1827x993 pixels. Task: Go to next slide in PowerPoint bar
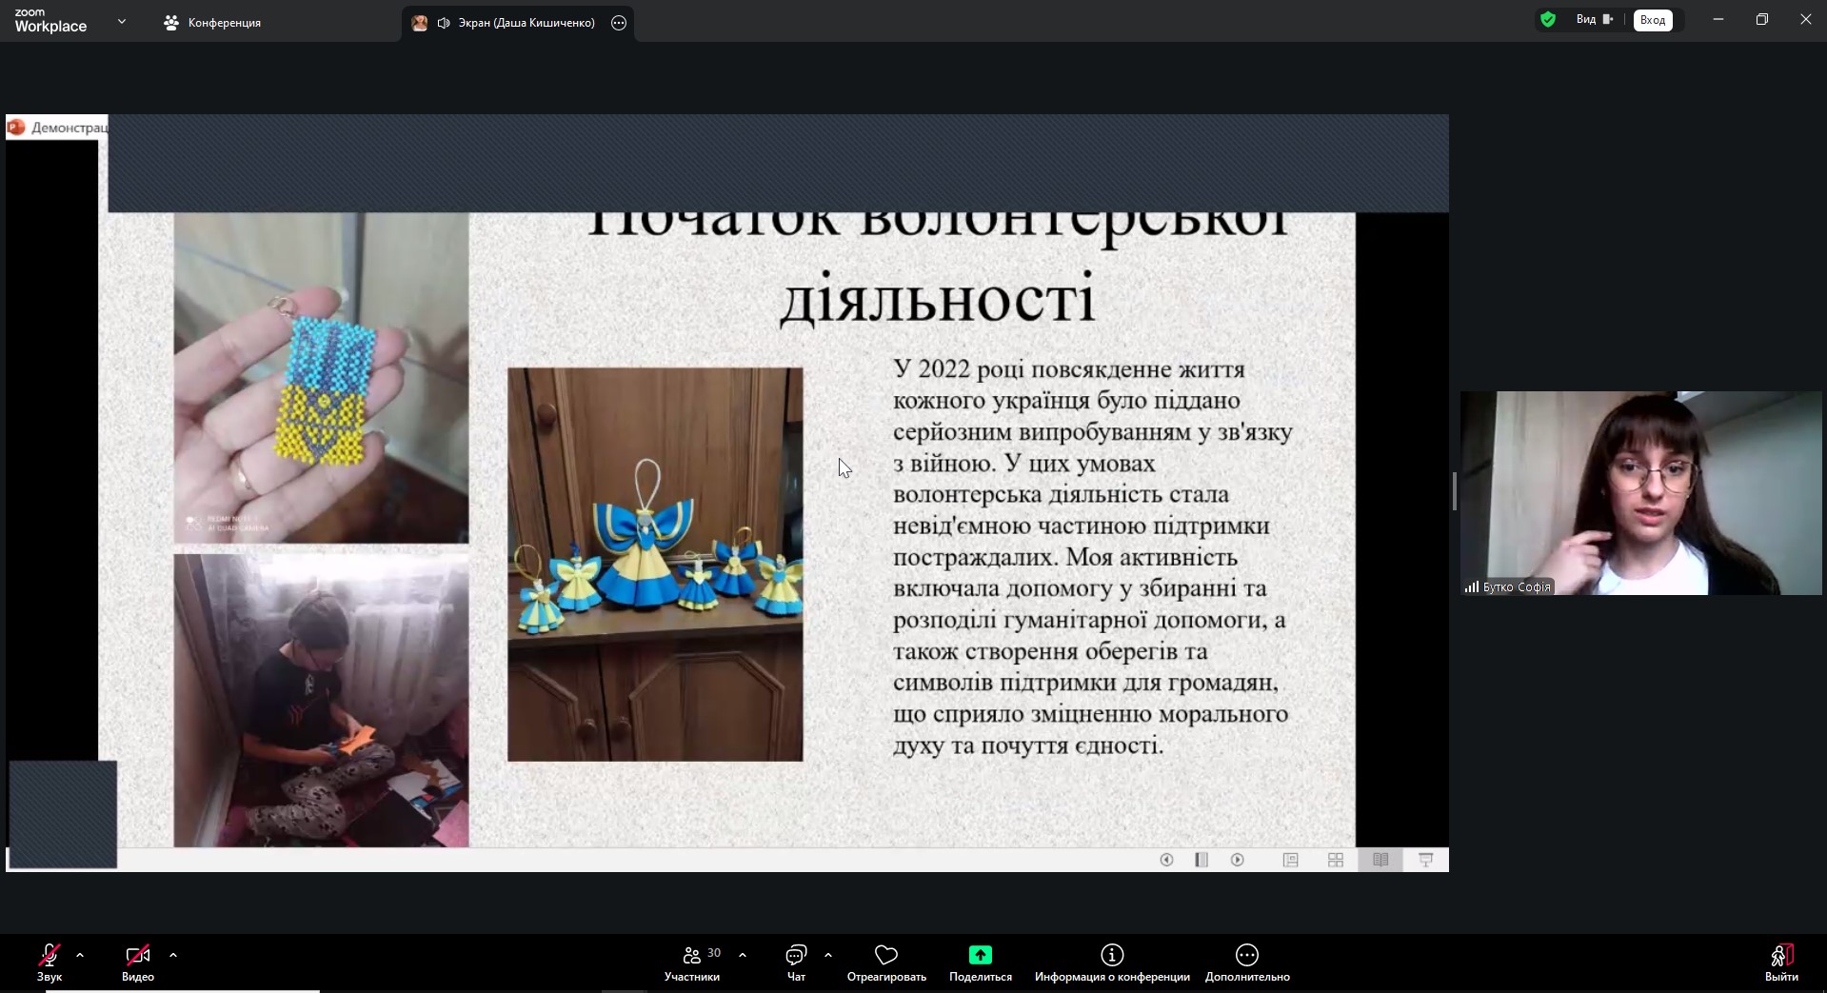pyautogui.click(x=1237, y=860)
